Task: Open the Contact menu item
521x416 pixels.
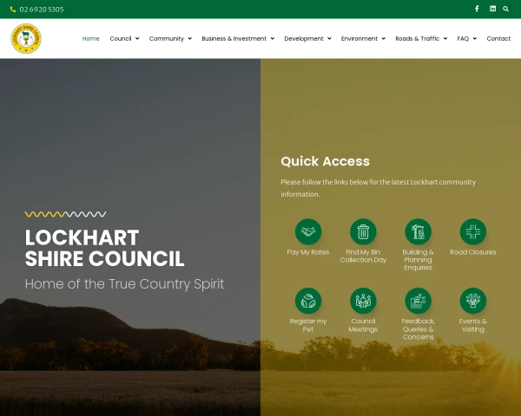Action: pos(498,38)
